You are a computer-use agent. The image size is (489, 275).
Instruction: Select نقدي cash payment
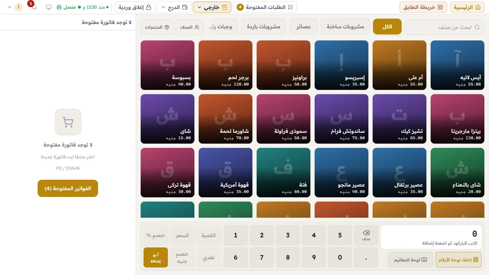click(x=209, y=257)
